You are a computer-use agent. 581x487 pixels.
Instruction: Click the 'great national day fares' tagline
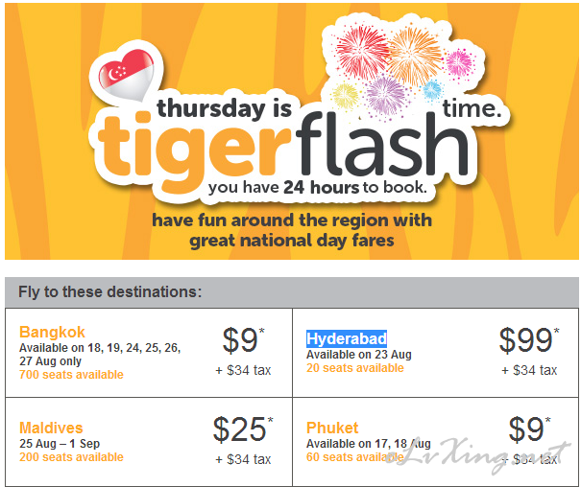pyautogui.click(x=292, y=241)
